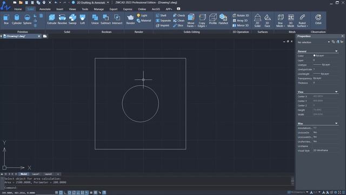
Task: Click the Undo arrow in quick access toolbar
Action: (56, 2)
